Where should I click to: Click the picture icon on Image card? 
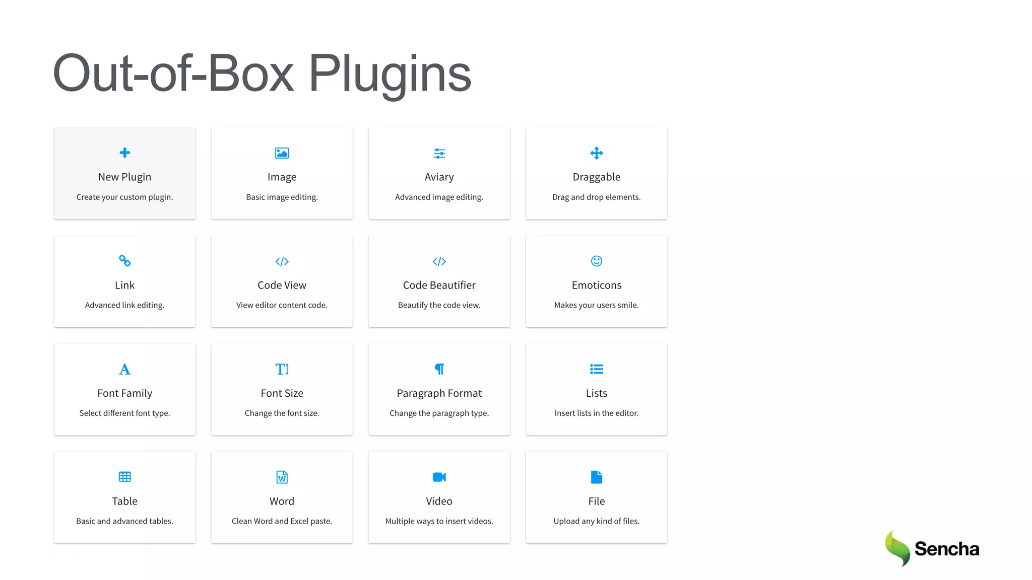pos(282,153)
